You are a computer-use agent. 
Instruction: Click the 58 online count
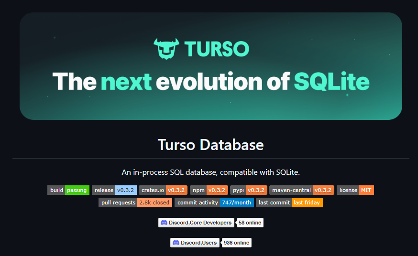[x=250, y=223]
